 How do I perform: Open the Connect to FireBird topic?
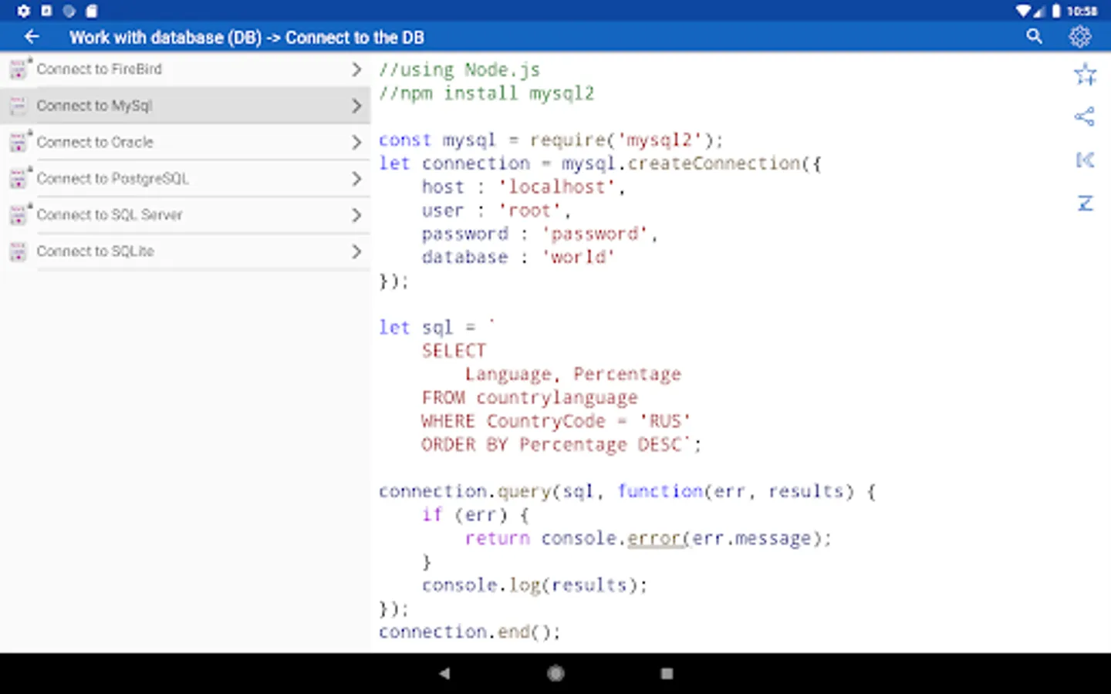tap(100, 69)
